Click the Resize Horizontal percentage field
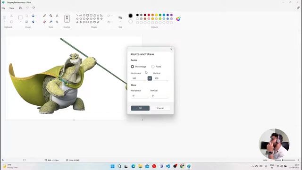 point(138,78)
